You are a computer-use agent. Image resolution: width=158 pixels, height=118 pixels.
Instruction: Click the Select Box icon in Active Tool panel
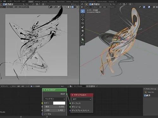pyautogui.click(x=146, y=92)
